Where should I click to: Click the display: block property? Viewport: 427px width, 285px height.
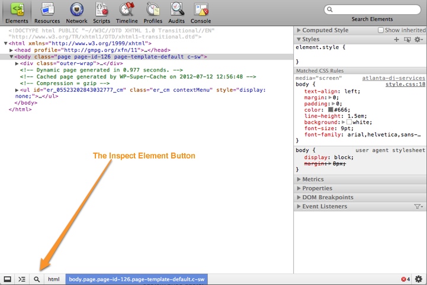coord(329,157)
